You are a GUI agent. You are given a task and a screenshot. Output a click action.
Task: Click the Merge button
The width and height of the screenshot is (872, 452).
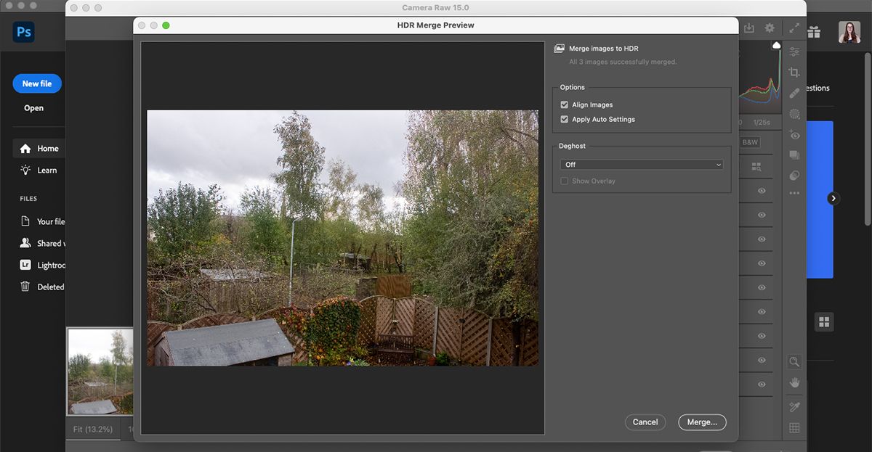[x=701, y=422]
